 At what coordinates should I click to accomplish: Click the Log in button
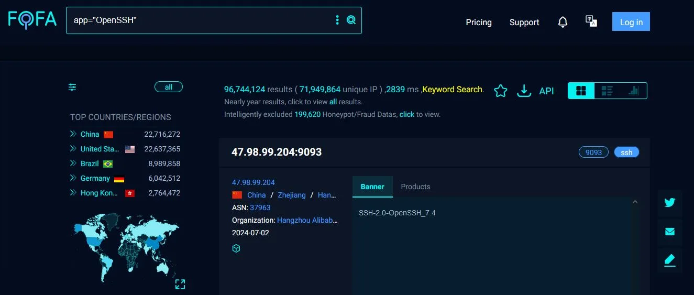(631, 22)
